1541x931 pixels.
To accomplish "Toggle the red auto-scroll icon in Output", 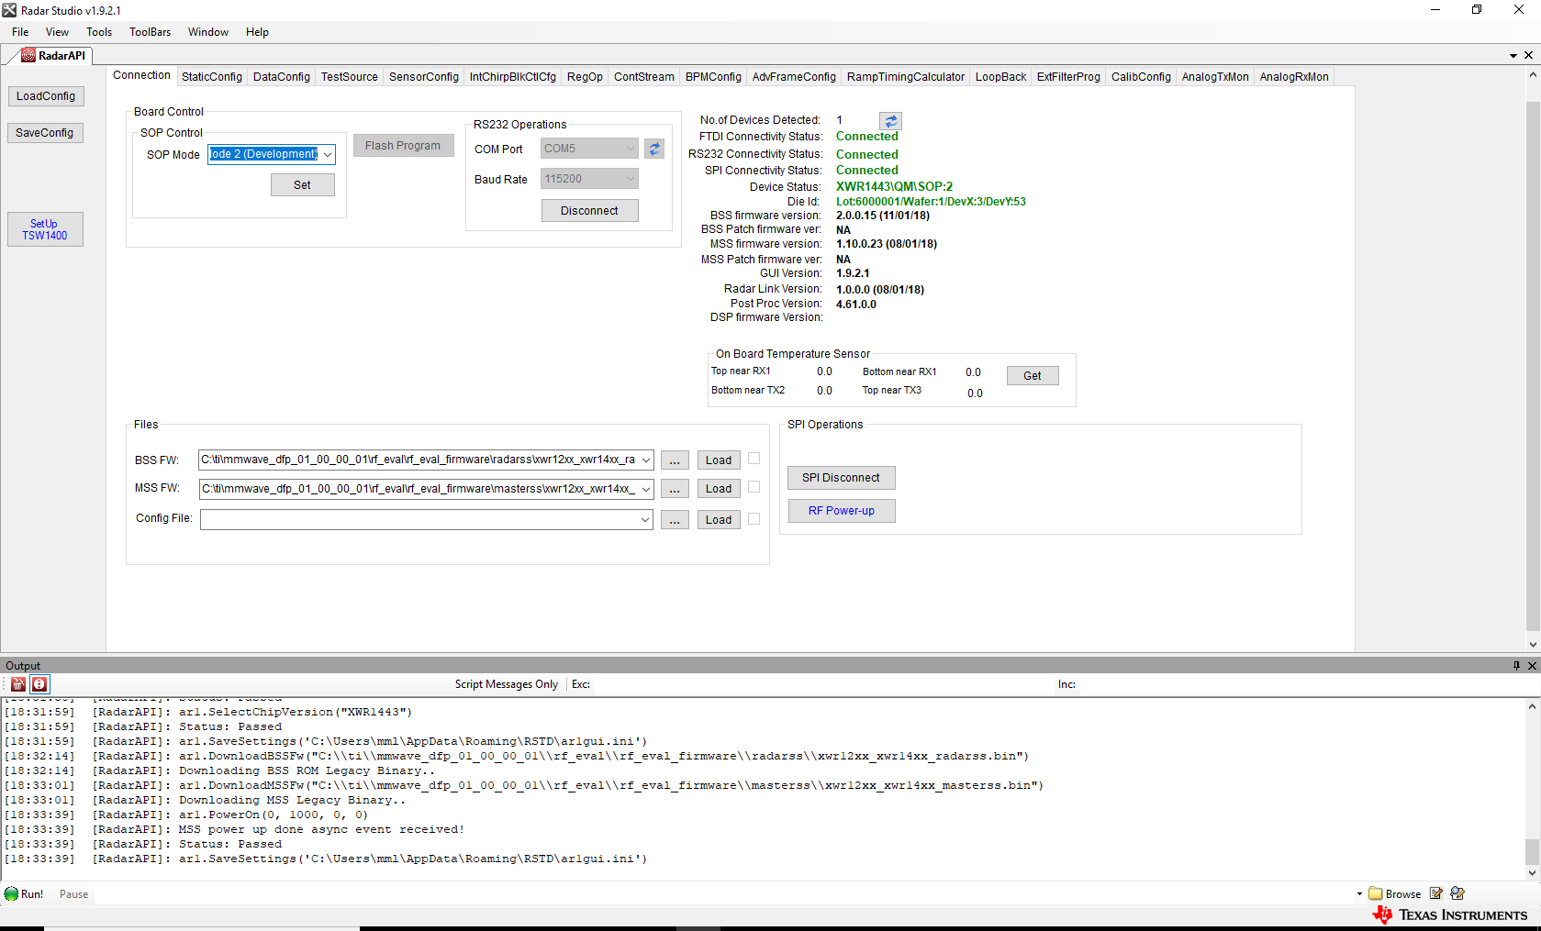I will coord(39,684).
